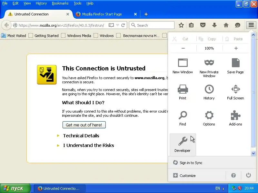The height and width of the screenshot is (193, 258).
Task: Close the Mozilla Firefox Start Page tab
Action: pyautogui.click(x=135, y=14)
